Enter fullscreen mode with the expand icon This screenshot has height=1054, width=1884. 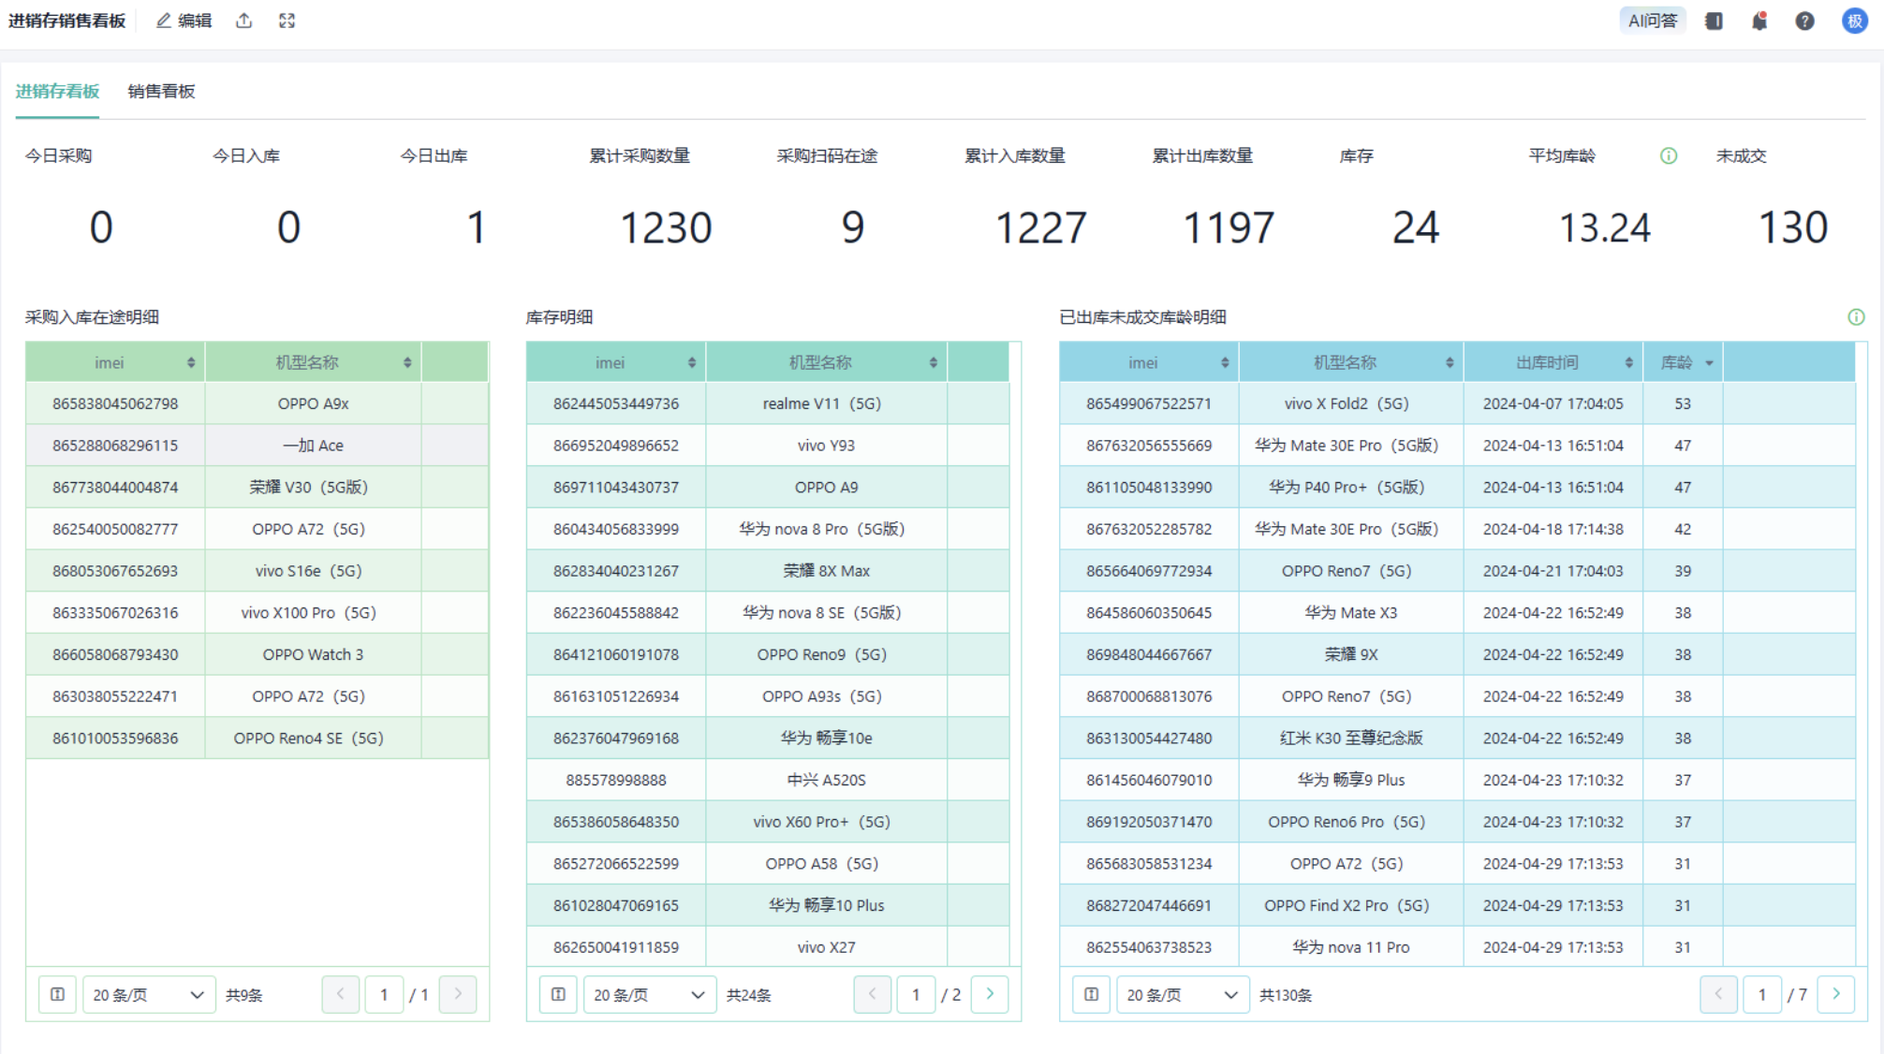(x=287, y=21)
